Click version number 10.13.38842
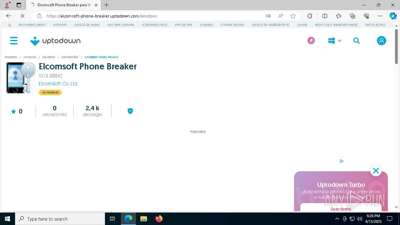Viewport: 400px width, 225px height. click(x=51, y=76)
